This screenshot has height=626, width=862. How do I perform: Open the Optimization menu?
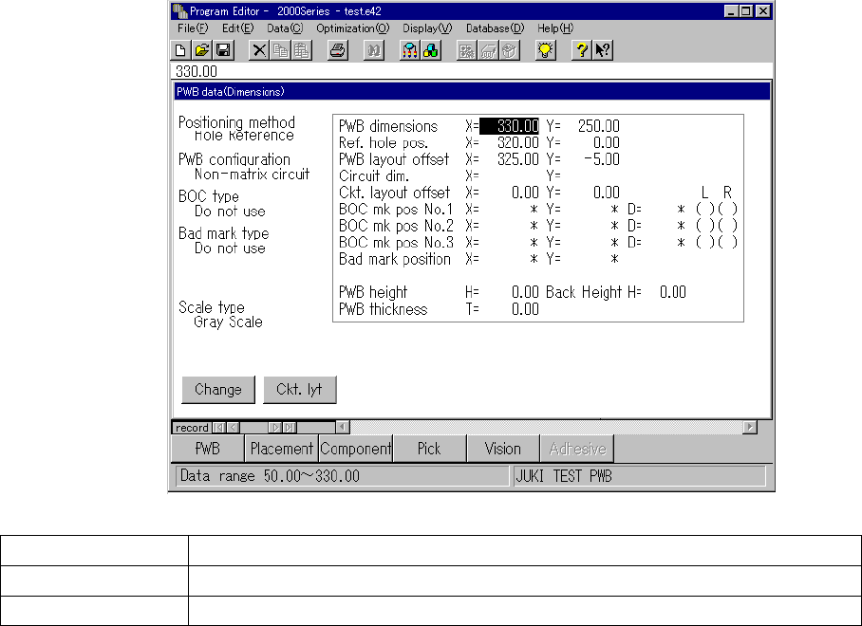[x=352, y=28]
